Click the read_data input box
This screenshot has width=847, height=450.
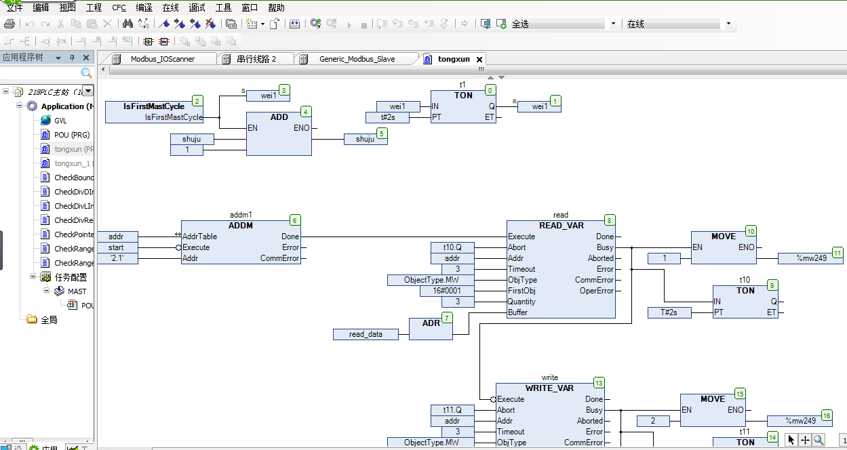[x=366, y=334]
